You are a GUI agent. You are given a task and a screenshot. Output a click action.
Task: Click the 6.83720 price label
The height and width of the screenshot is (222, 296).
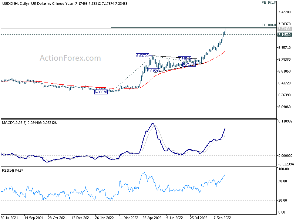tap(142, 56)
